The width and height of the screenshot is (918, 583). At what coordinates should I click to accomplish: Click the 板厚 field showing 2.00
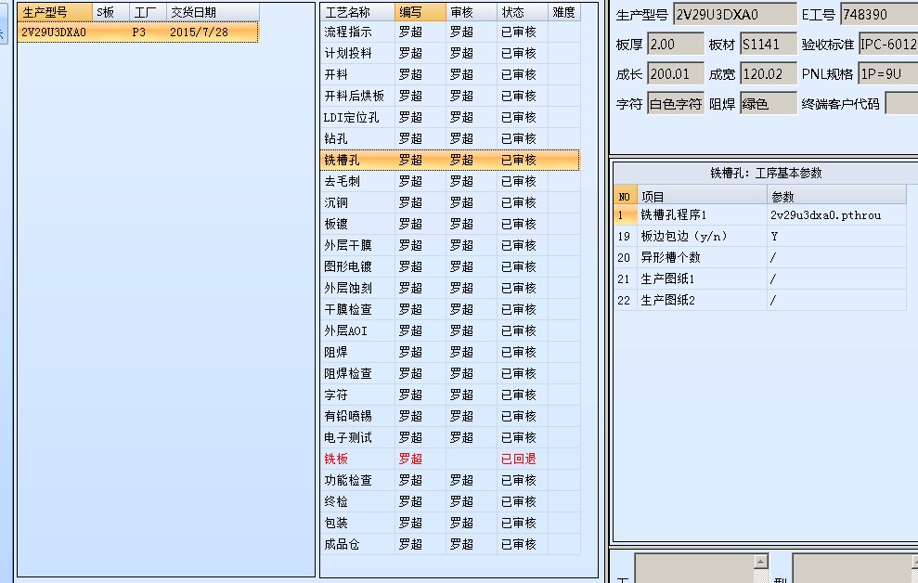tap(676, 44)
